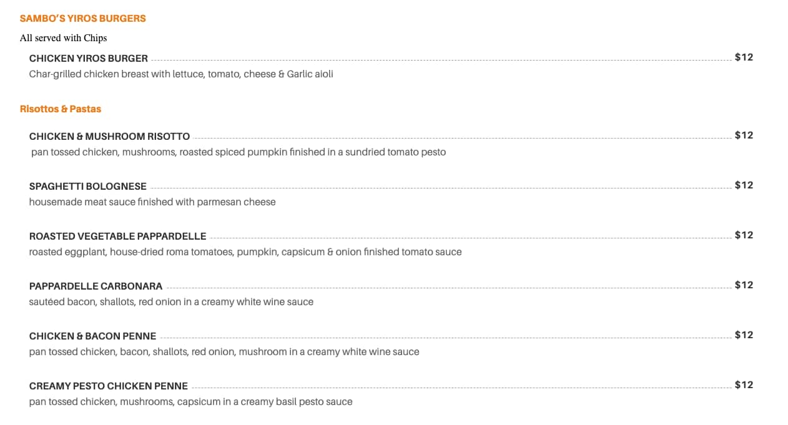Click the Roasted Vegetable Pappardelle price
The width and height of the screenshot is (788, 425).
tap(744, 235)
